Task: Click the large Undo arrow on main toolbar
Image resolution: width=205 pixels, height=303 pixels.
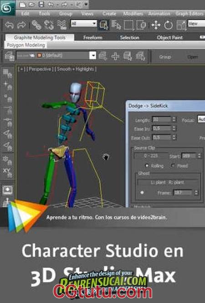Action: coord(9,25)
